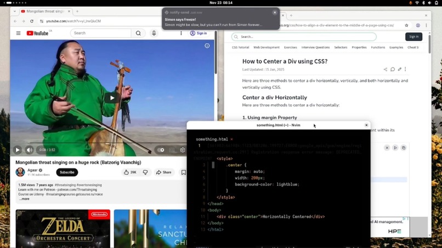Share the Mongolian throat singing video

tap(164, 172)
